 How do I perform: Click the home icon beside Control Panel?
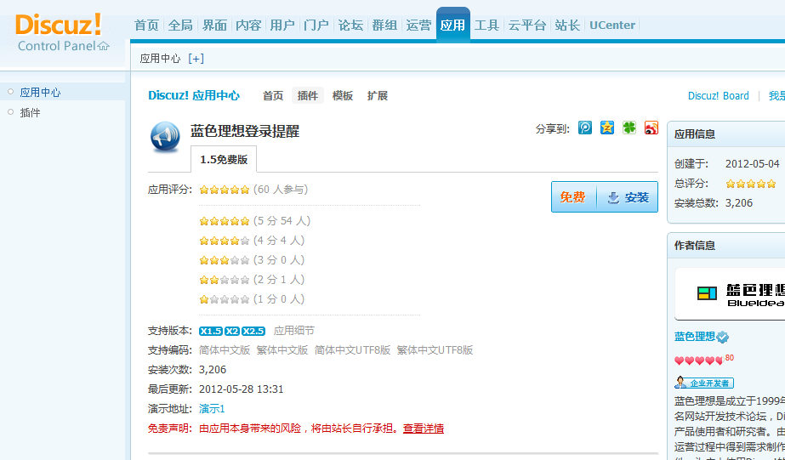(x=104, y=46)
